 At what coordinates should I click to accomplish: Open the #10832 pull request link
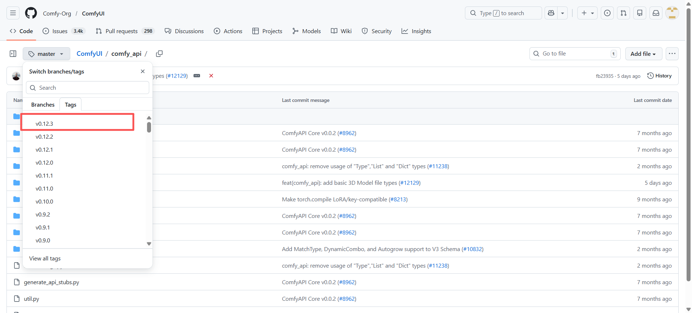click(x=473, y=249)
